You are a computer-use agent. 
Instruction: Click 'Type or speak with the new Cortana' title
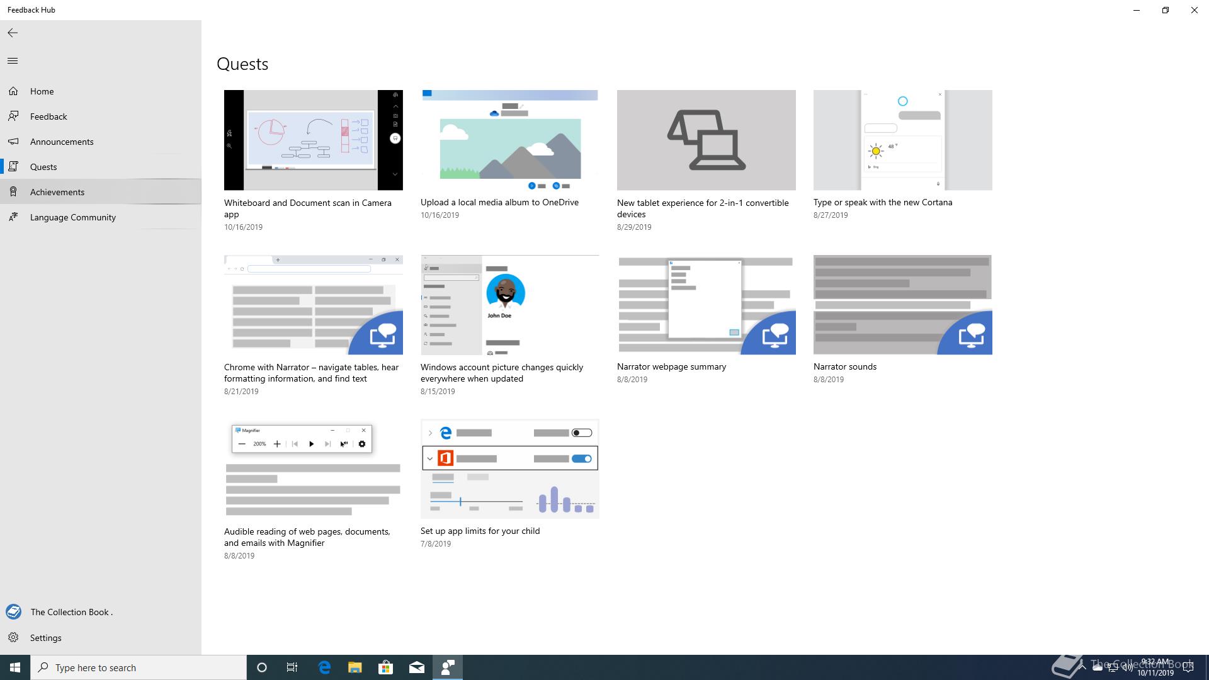(x=883, y=202)
